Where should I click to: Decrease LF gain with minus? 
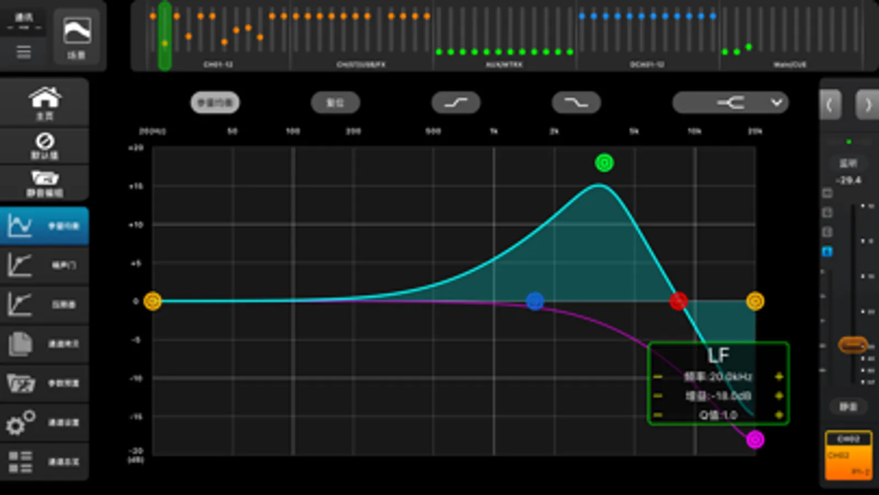(x=658, y=396)
